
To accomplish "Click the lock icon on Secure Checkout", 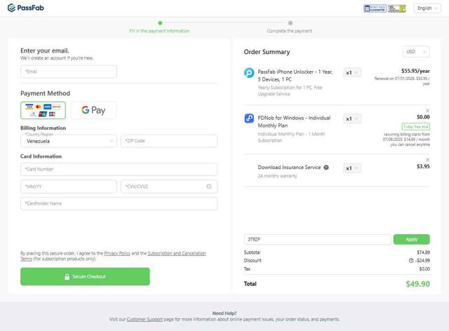I will 67,276.
